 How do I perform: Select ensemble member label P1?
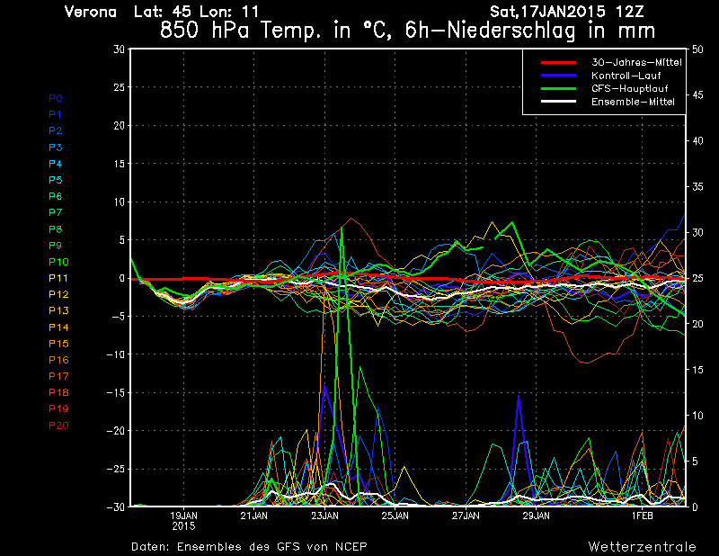(x=56, y=114)
